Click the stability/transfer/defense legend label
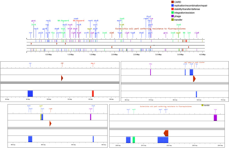Image resolution: width=229 pixels, height=148 pixels. click(187, 9)
